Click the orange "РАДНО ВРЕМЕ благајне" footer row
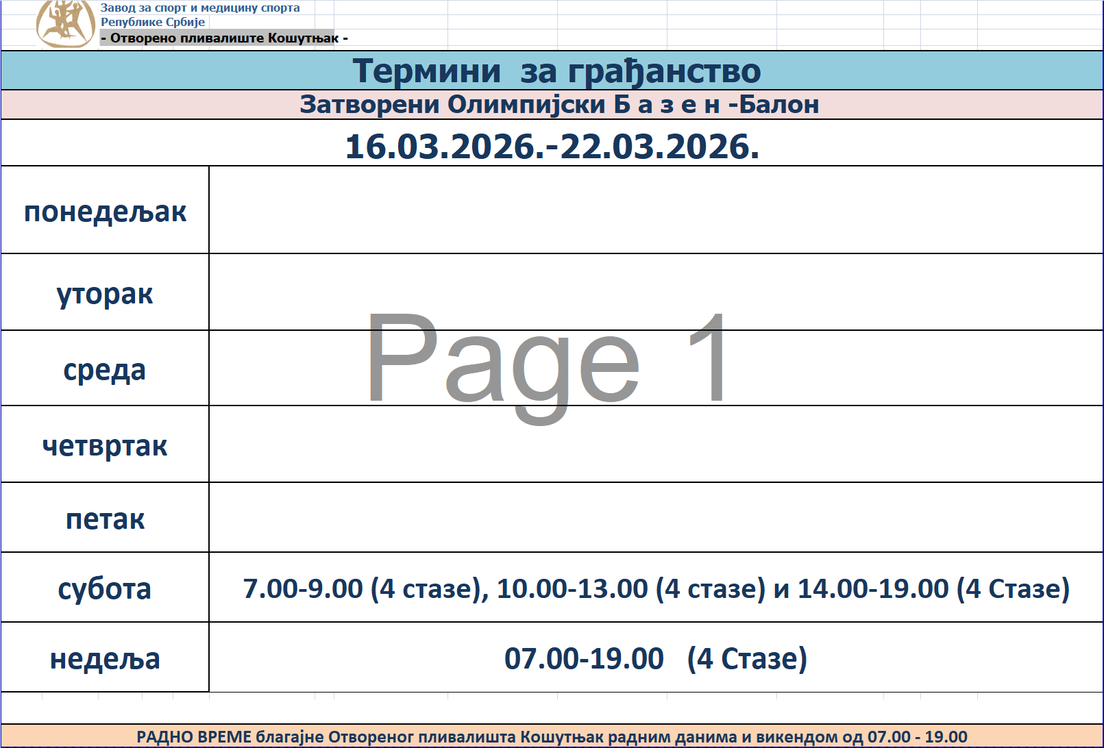1104x748 pixels. 552,736
